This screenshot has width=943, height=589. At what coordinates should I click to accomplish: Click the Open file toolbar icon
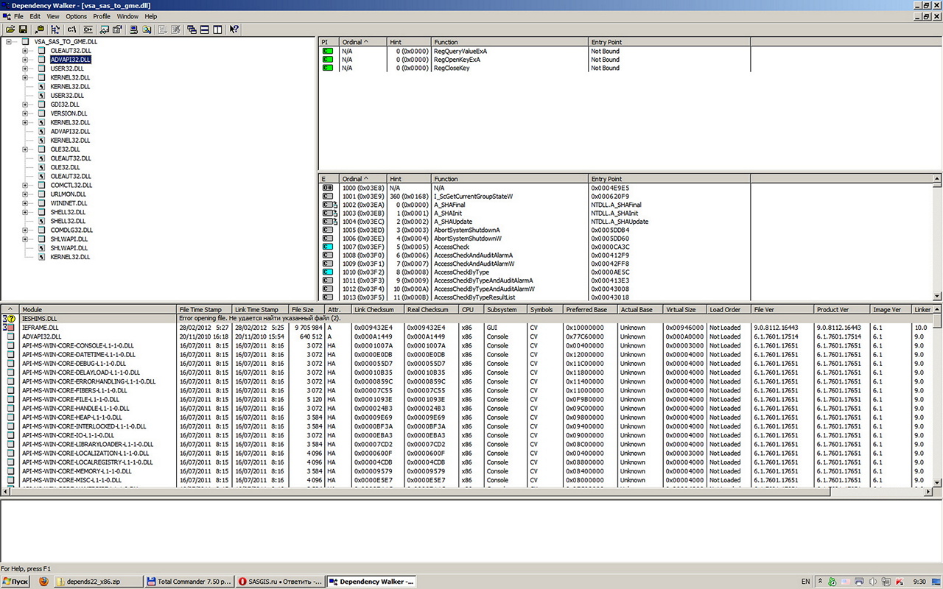click(x=10, y=29)
